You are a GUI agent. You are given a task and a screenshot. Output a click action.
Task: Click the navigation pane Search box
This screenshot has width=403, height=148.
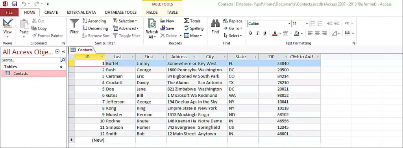coord(31,60)
